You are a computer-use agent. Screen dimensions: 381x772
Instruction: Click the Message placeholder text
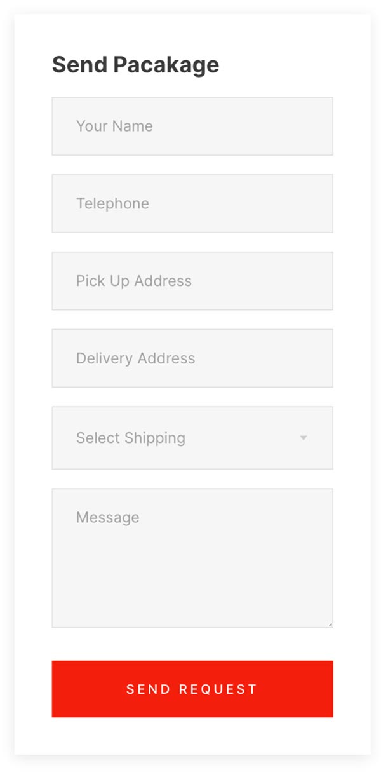pyautogui.click(x=107, y=517)
